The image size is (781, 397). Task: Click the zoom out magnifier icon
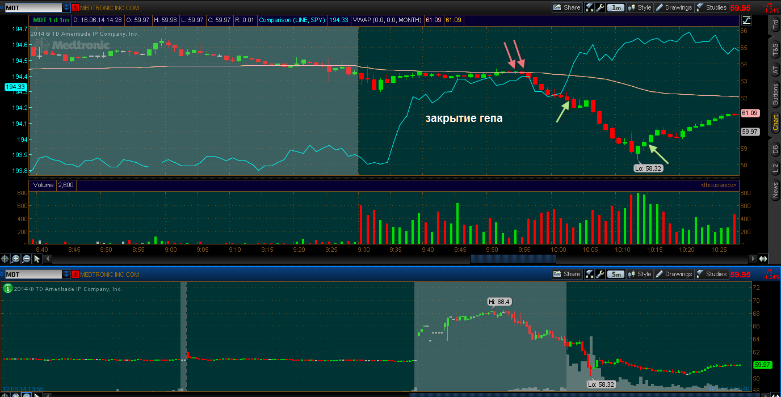(27, 259)
